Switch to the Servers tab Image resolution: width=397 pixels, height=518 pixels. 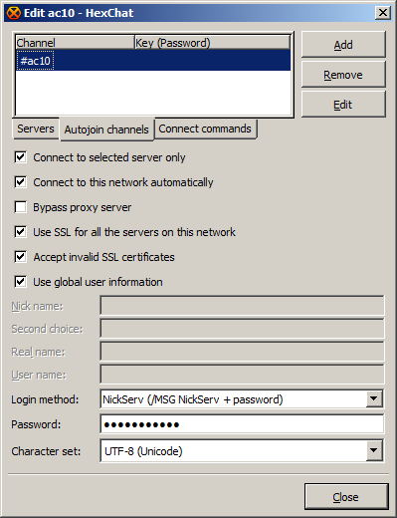click(x=36, y=129)
